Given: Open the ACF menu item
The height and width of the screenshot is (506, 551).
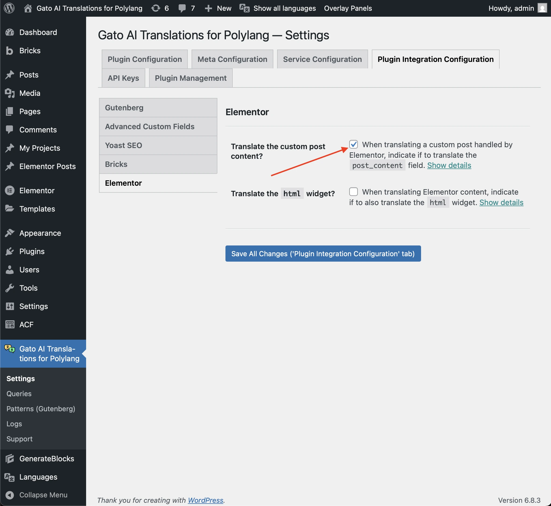Looking at the screenshot, I should coord(27,325).
